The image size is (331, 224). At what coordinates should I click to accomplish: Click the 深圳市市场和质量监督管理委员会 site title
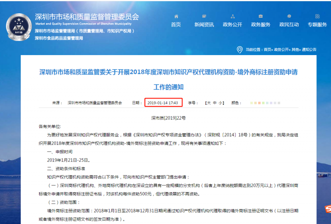click(x=87, y=17)
